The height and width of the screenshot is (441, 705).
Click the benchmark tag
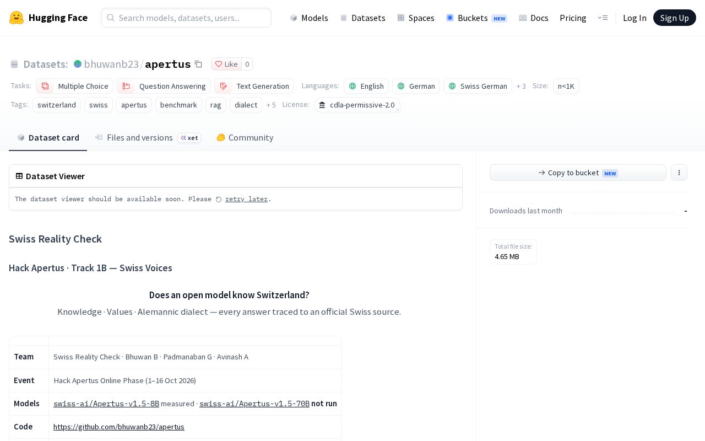coord(178,105)
